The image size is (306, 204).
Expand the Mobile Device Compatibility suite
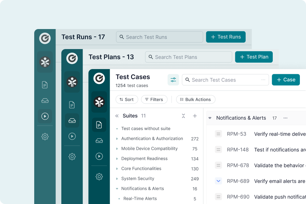point(117,148)
